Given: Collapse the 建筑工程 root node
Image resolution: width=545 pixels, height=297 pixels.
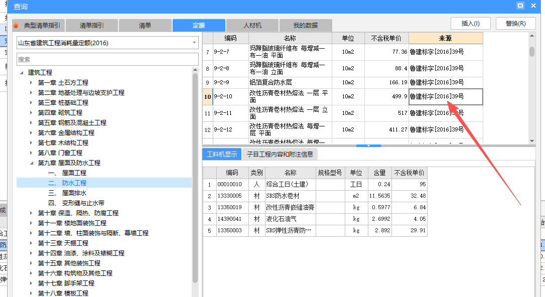Looking at the screenshot, I should pyautogui.click(x=21, y=72).
